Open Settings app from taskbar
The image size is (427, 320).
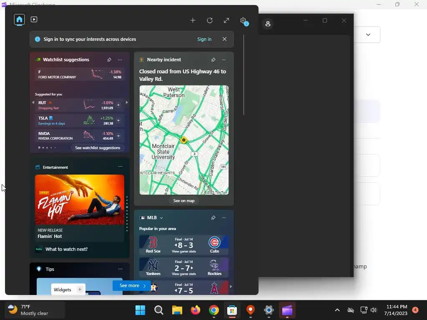tap(269, 310)
